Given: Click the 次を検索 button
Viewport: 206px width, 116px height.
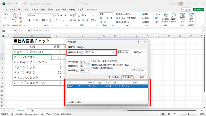Looking at the screenshot, I should click(127, 77).
